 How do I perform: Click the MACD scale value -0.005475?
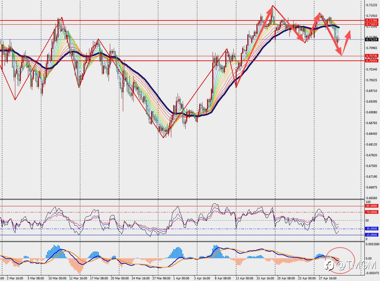373,273
